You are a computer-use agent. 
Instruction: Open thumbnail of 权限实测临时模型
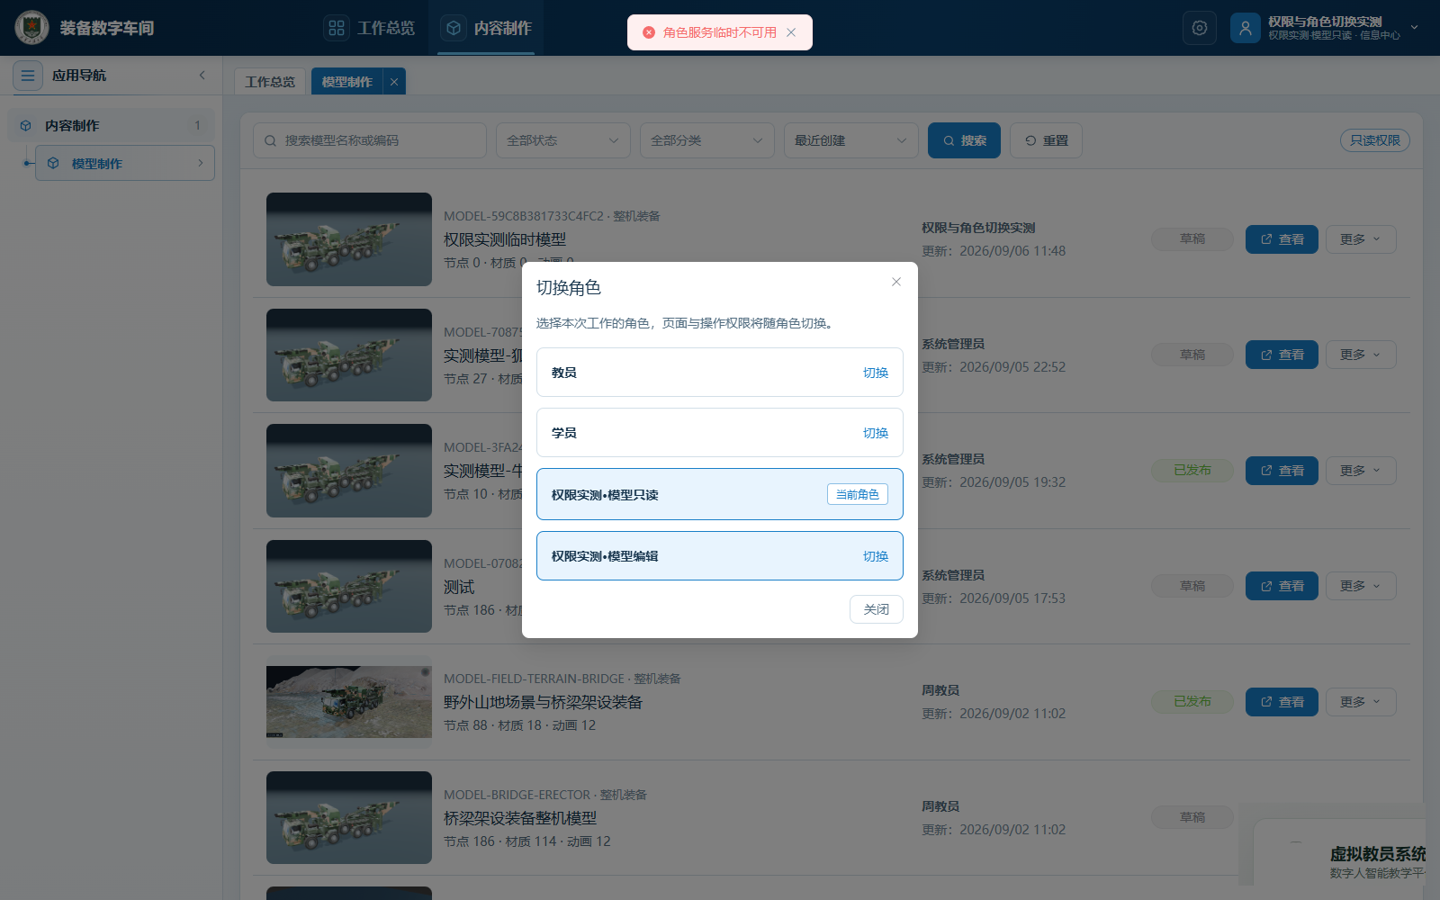coord(349,239)
